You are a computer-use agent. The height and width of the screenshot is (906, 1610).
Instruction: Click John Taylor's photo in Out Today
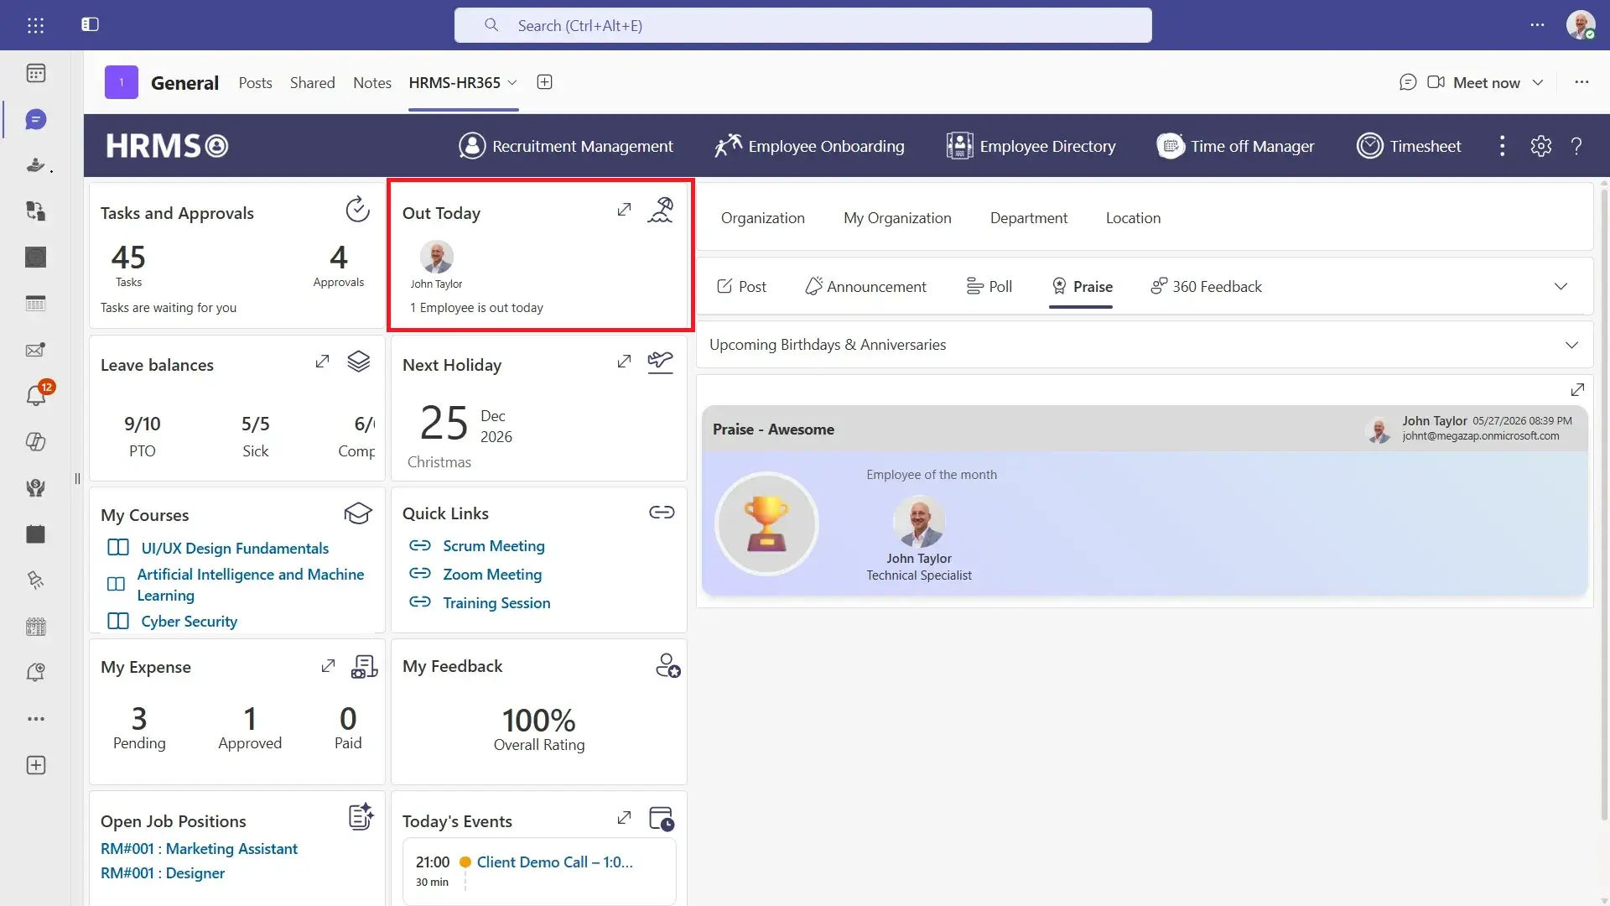[436, 256]
